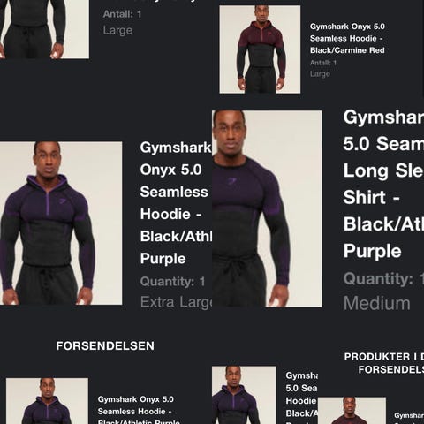Click the small Black/Athletic Purple hoodie title at bottom left

(139, 411)
